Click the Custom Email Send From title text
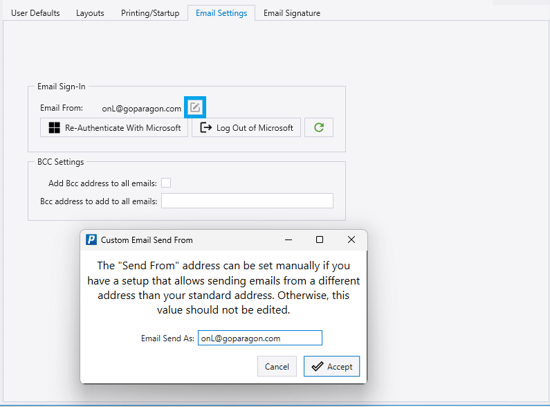Screen dimensions: 550x407 click(147, 240)
